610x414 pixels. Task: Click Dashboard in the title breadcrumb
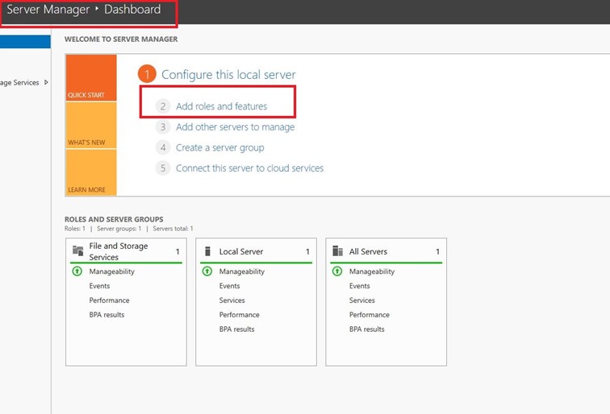132,10
